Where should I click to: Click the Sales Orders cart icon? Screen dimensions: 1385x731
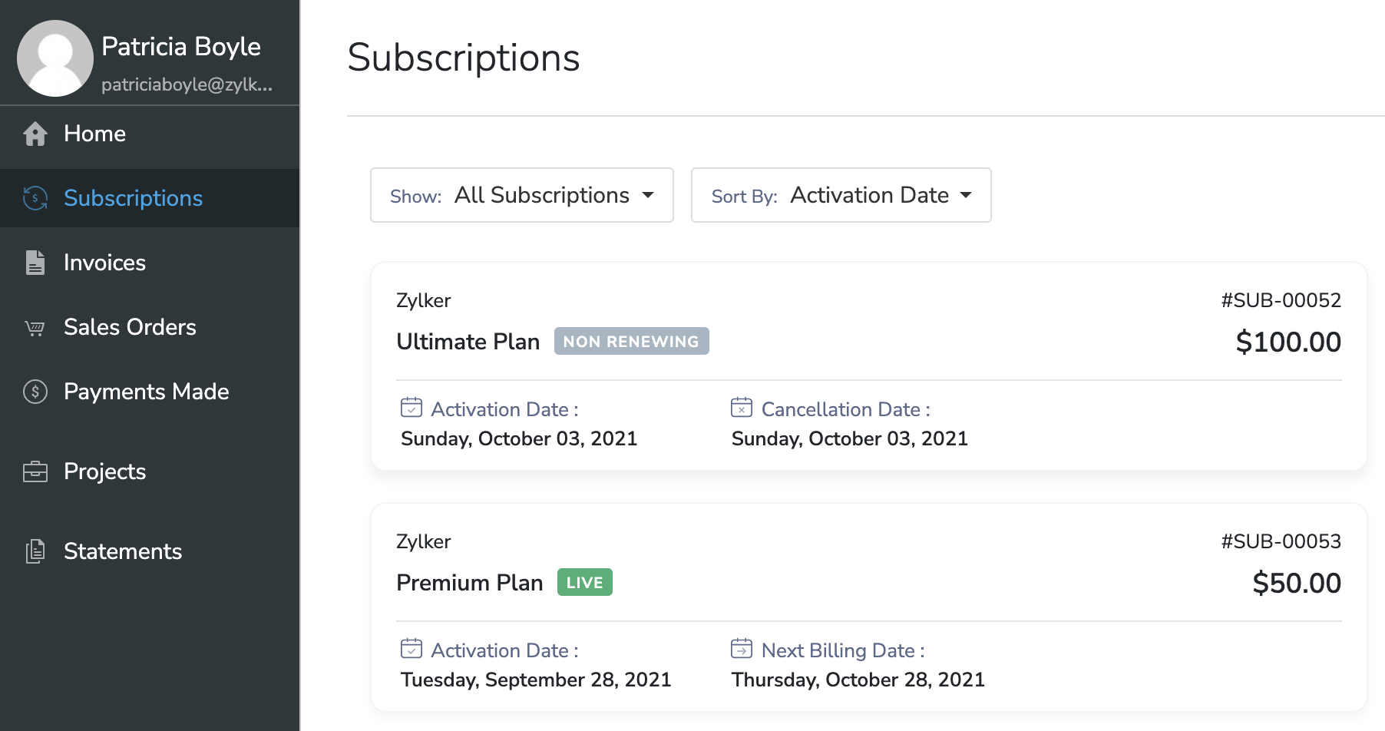click(35, 328)
